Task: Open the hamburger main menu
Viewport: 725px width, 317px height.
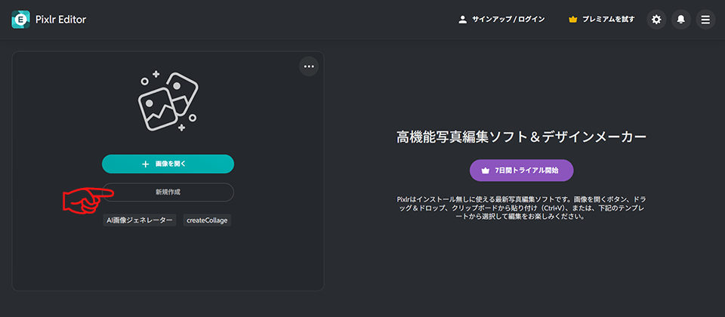Action: (x=705, y=20)
